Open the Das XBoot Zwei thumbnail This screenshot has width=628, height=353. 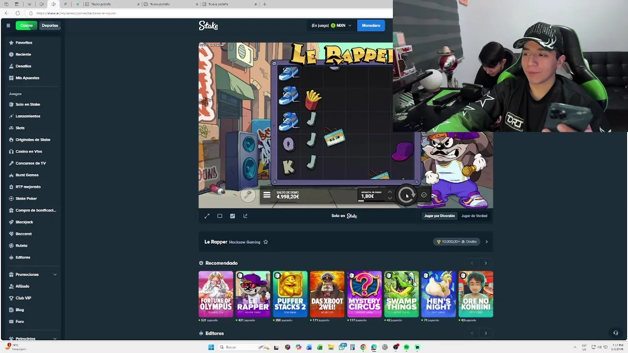(x=327, y=294)
